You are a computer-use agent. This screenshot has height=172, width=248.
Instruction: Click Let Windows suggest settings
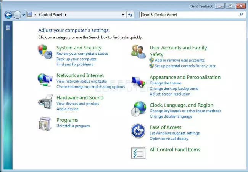(175, 133)
